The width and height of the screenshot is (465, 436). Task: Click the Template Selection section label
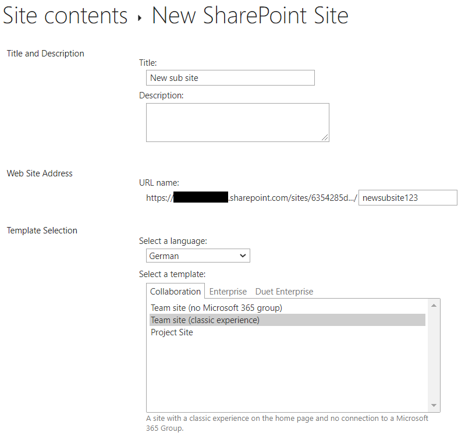[42, 231]
